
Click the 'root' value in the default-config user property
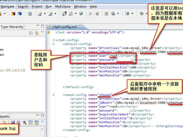click(114, 56)
